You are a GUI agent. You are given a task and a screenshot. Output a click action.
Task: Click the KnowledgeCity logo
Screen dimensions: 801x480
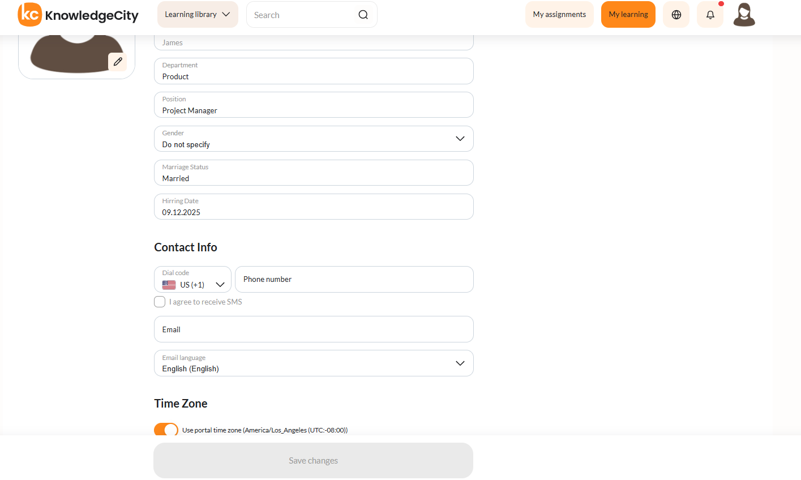78,15
